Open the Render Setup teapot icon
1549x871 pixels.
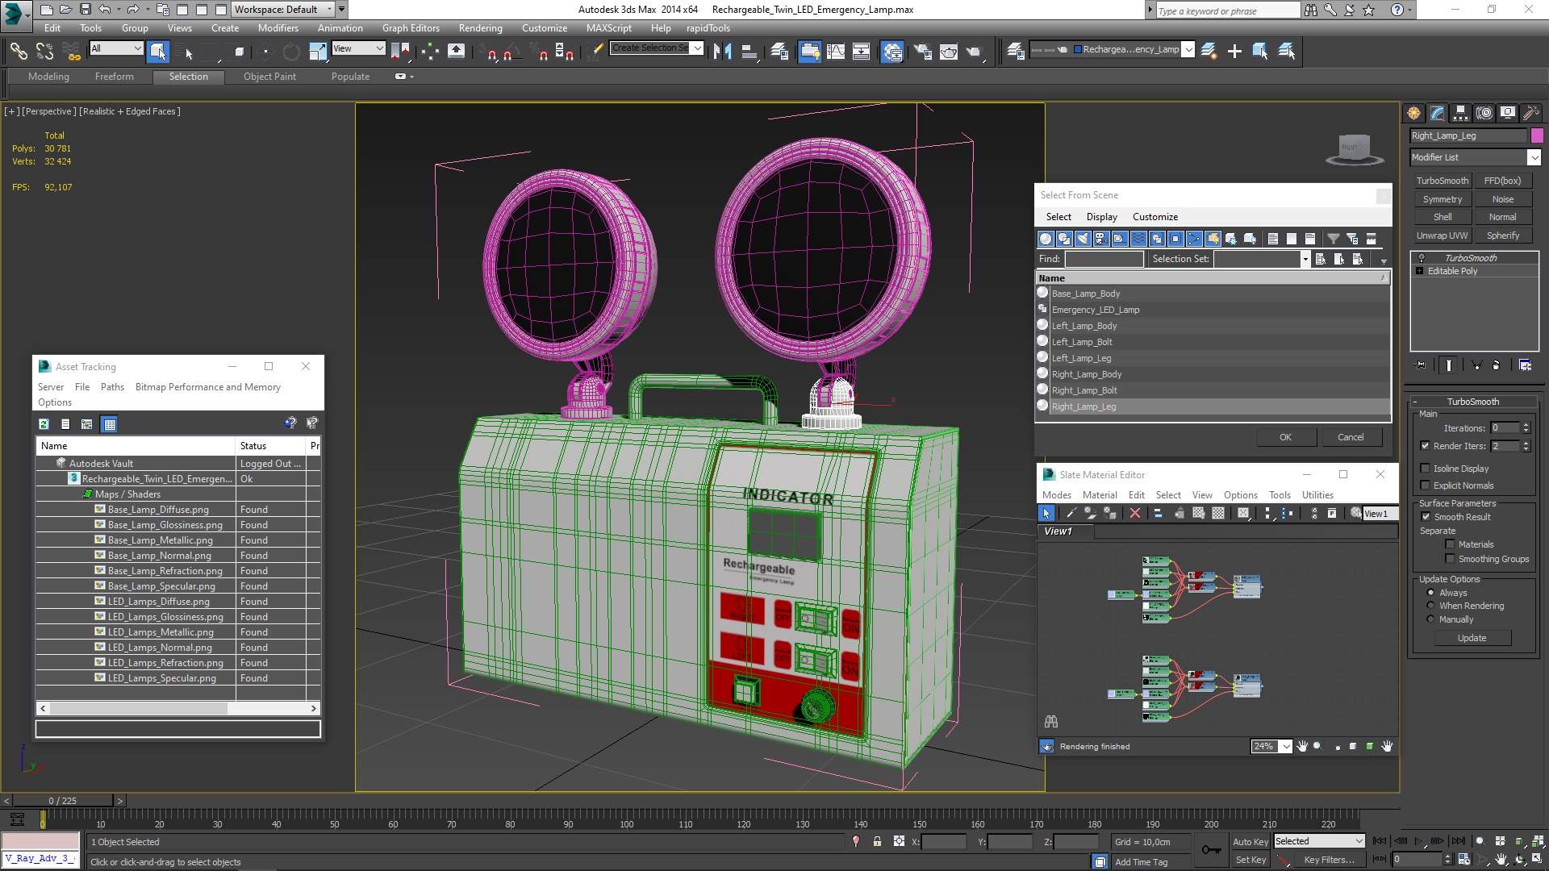tap(922, 52)
